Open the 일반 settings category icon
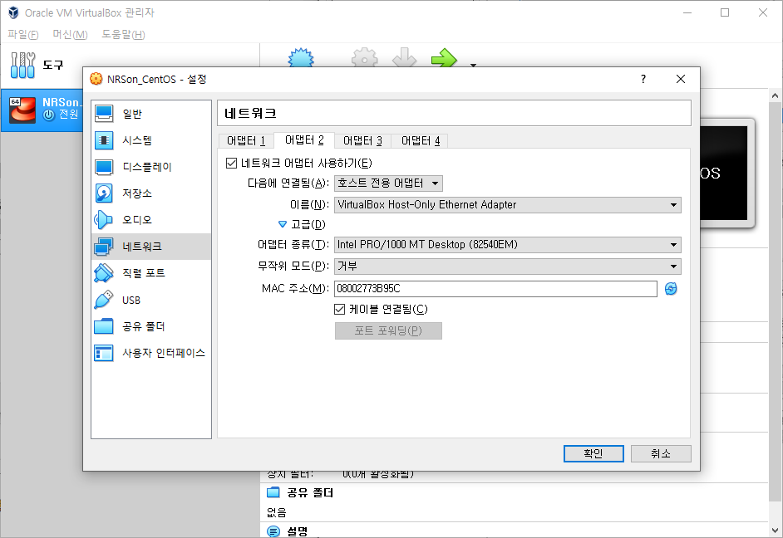 pos(104,114)
